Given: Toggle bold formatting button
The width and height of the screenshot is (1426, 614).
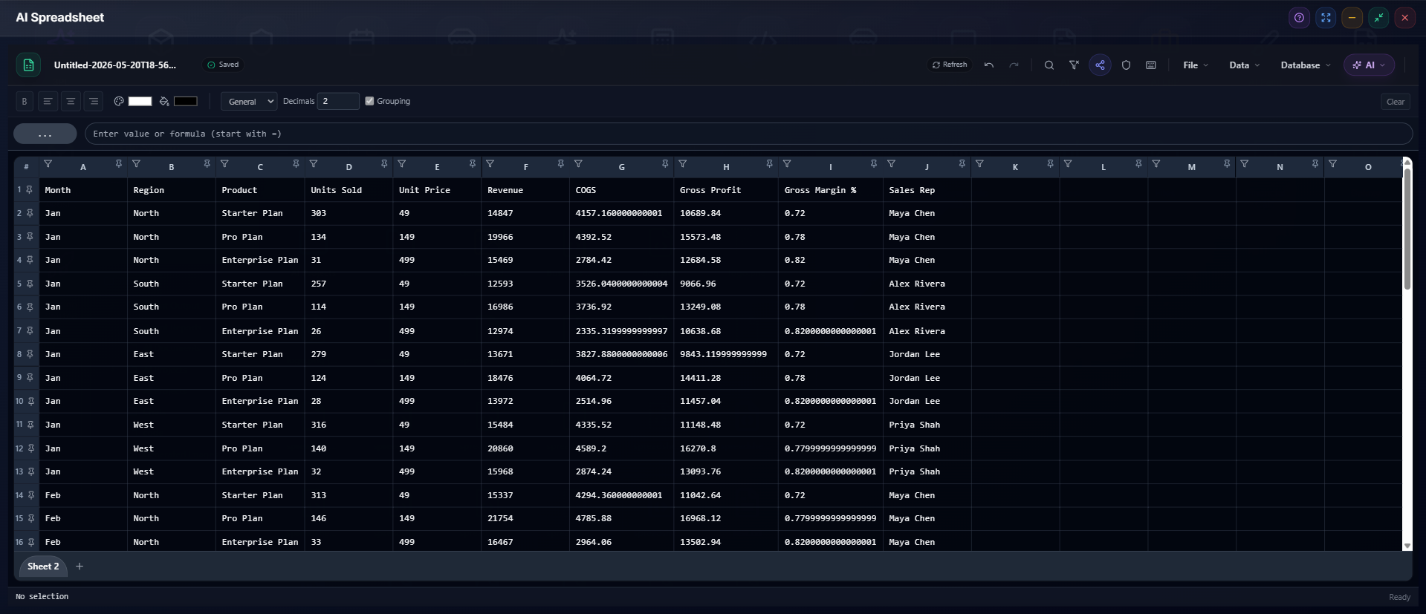Looking at the screenshot, I should [x=25, y=101].
